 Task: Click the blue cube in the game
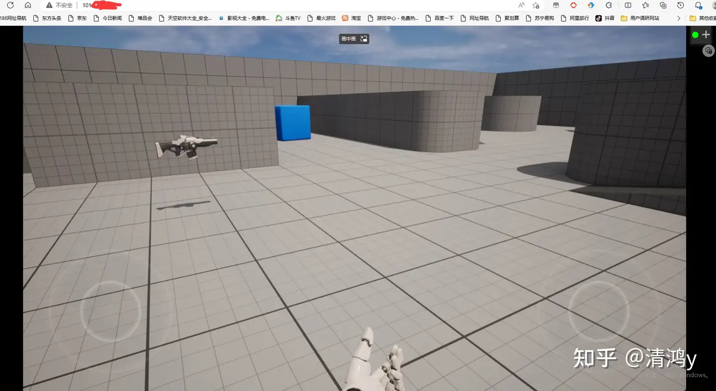pos(292,123)
